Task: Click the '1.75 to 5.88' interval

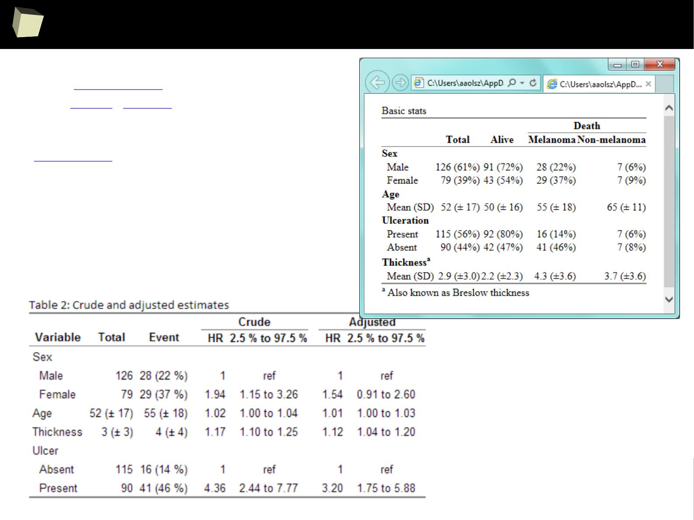Action: point(386,488)
